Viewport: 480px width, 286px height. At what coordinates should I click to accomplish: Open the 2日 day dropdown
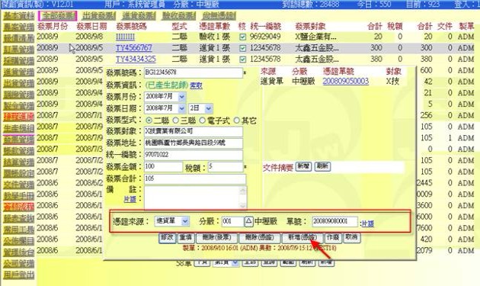click(209, 108)
